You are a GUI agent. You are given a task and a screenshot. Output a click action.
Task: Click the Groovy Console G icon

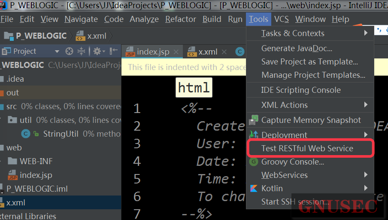254,162
